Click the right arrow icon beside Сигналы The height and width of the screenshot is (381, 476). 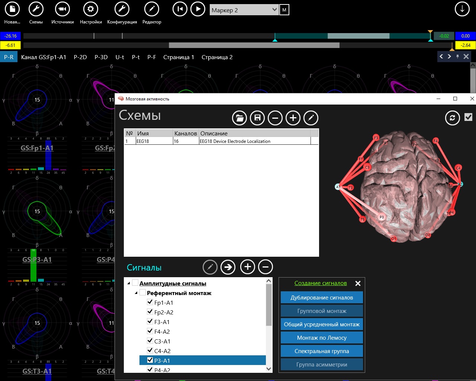[228, 267]
